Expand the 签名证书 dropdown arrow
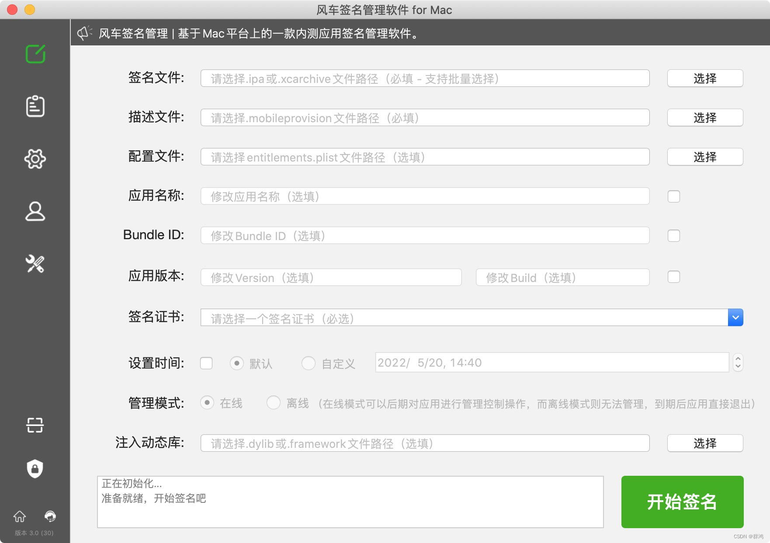 (x=735, y=318)
